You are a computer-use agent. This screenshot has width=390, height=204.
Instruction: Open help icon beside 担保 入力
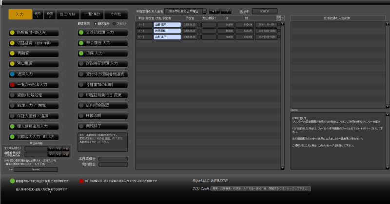pyautogui.click(x=131, y=53)
